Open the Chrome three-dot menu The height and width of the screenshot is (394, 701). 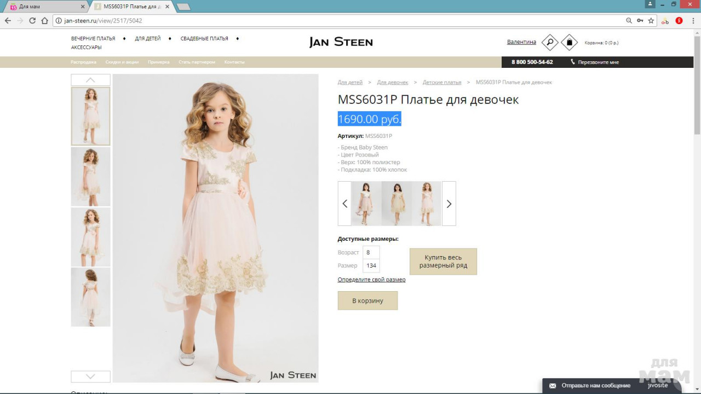tap(692, 21)
